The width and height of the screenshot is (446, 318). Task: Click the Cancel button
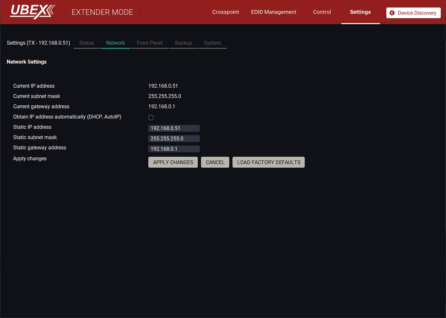click(215, 162)
